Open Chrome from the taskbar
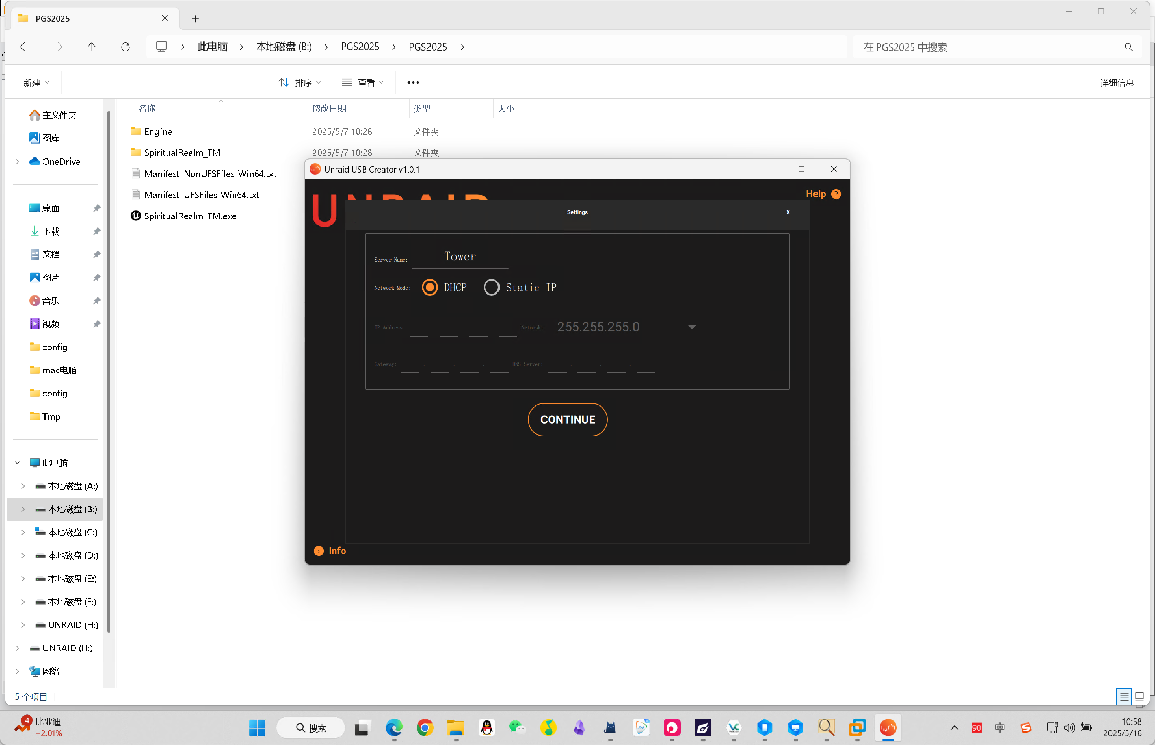1155x745 pixels. pos(424,728)
